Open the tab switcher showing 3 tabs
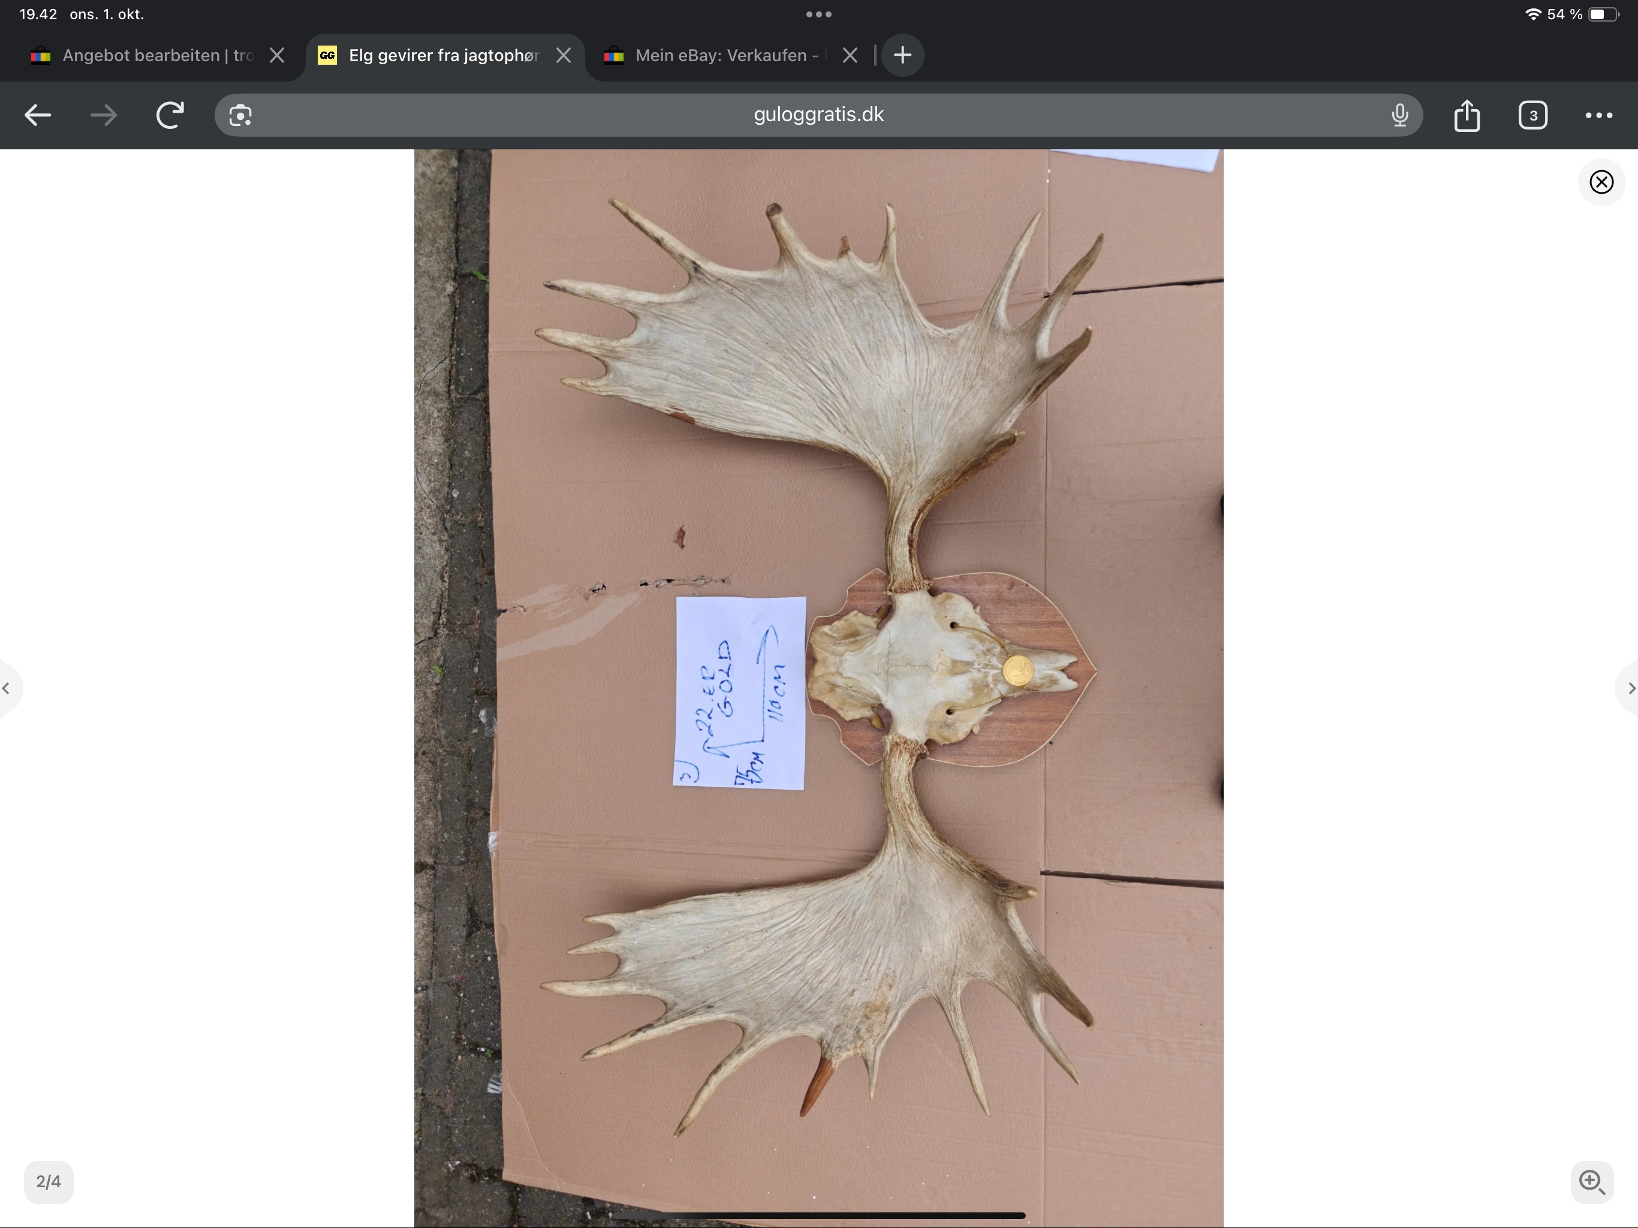 (x=1532, y=116)
